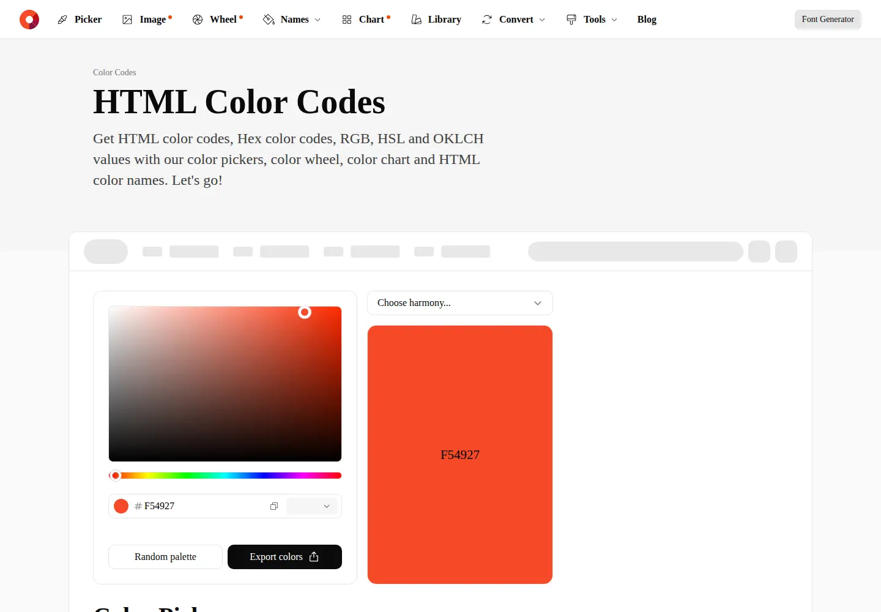Open the Choose harmony dropdown
This screenshot has width=881, height=612.
coord(460,303)
